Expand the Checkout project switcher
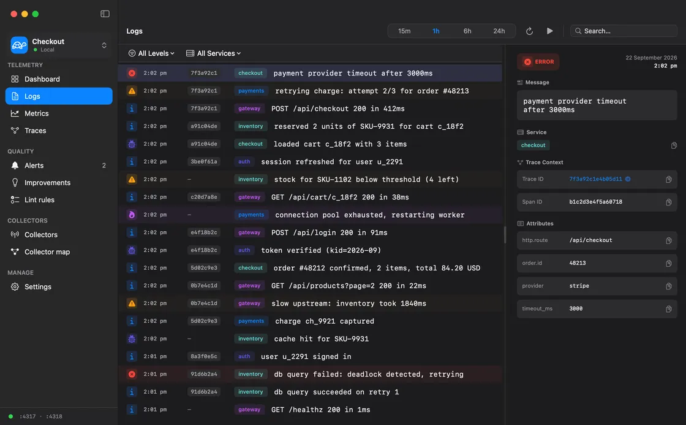The image size is (686, 425). click(59, 45)
